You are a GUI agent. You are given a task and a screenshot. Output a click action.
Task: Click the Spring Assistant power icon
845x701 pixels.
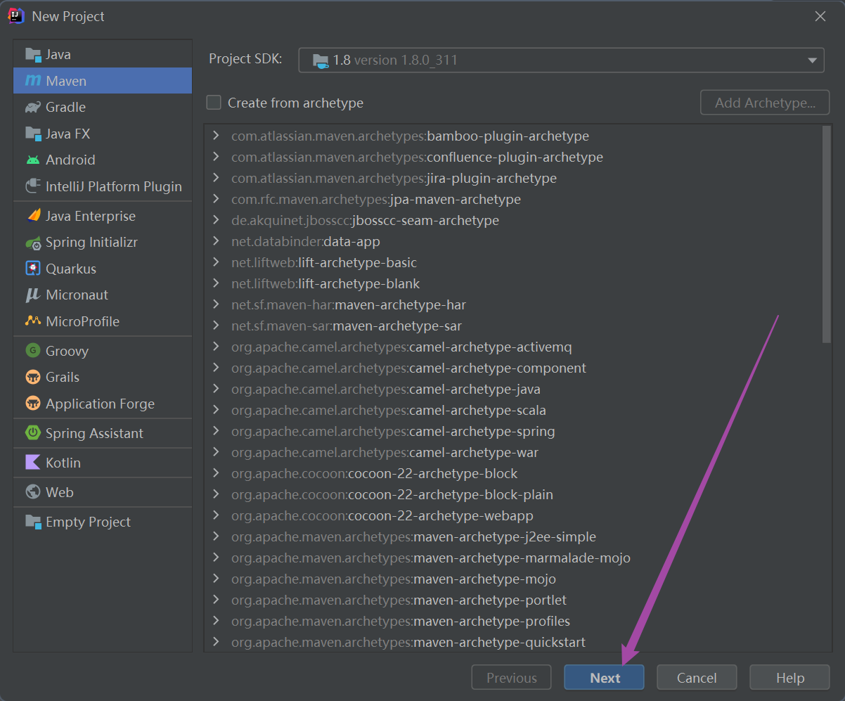pyautogui.click(x=33, y=433)
